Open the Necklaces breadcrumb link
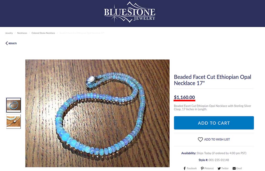 tap(22, 33)
